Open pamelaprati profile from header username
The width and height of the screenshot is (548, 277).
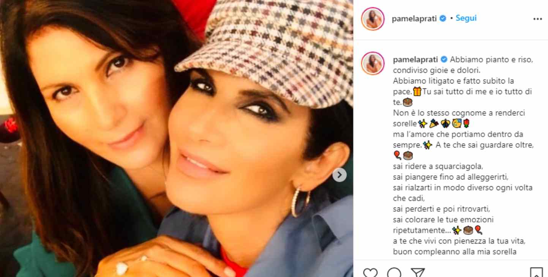414,19
